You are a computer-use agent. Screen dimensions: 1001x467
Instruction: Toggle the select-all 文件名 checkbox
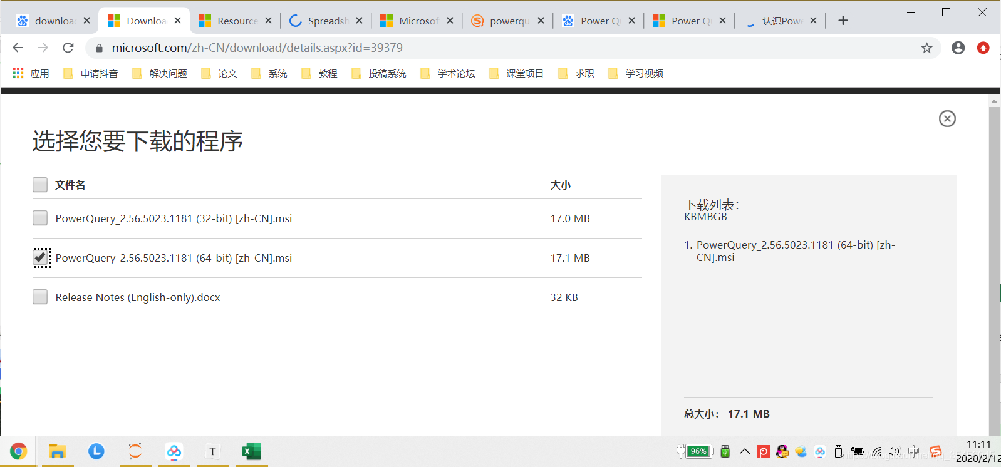click(40, 185)
